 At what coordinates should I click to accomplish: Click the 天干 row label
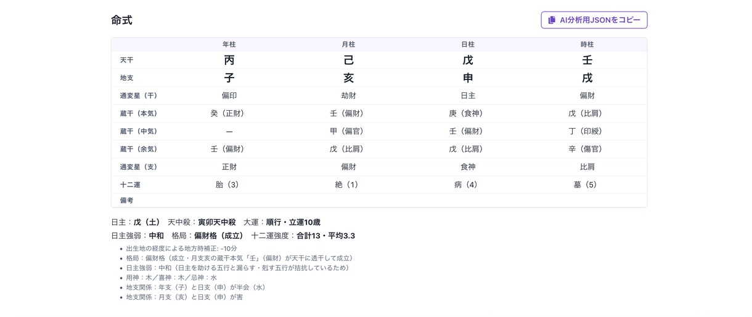click(x=126, y=60)
